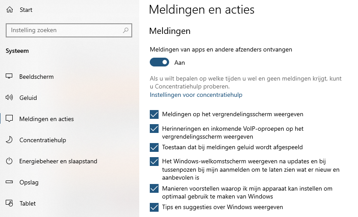This screenshot has height=217, width=358.
Task: Uncheck Manieren voorstellen waarop ik mijn apparaat checkbox
Action: tap(154, 189)
